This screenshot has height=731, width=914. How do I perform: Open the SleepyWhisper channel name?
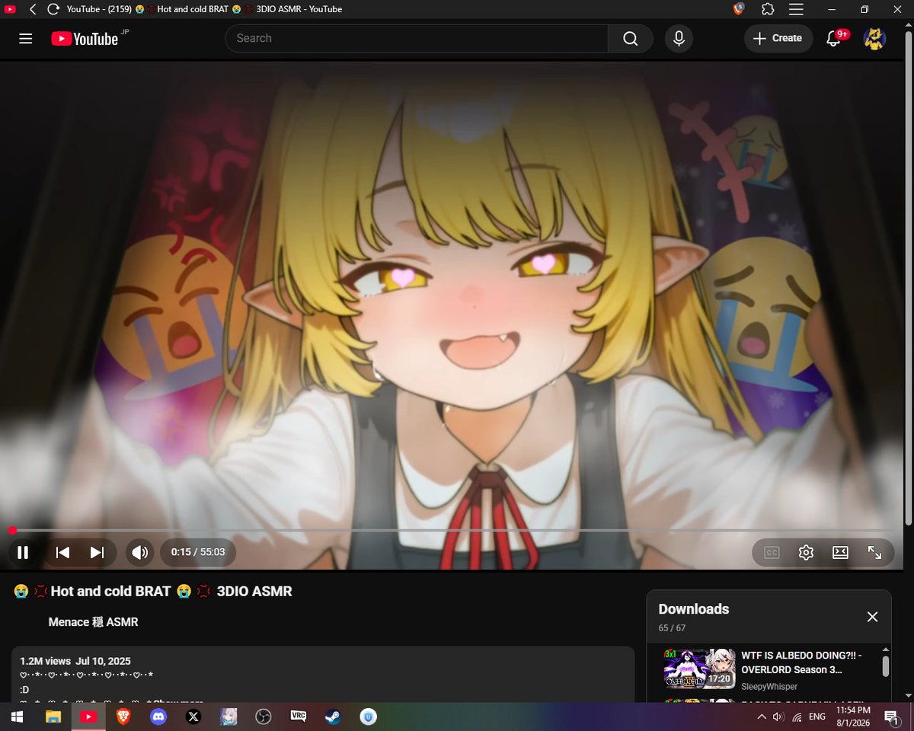click(x=769, y=686)
